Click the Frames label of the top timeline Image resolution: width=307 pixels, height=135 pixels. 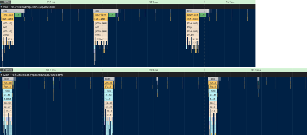[7, 2]
